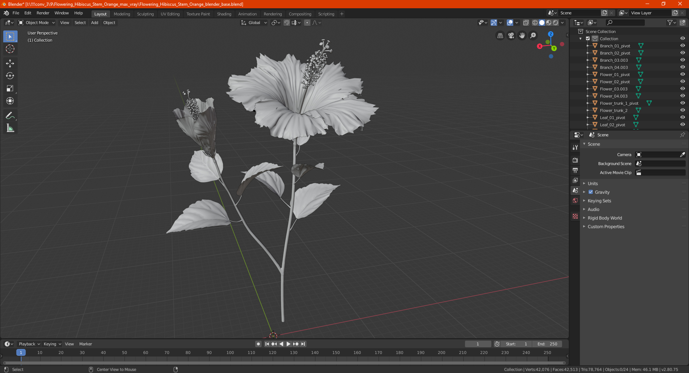This screenshot has width=689, height=373.
Task: Switch to the Sculpting workspace tab
Action: (x=145, y=14)
